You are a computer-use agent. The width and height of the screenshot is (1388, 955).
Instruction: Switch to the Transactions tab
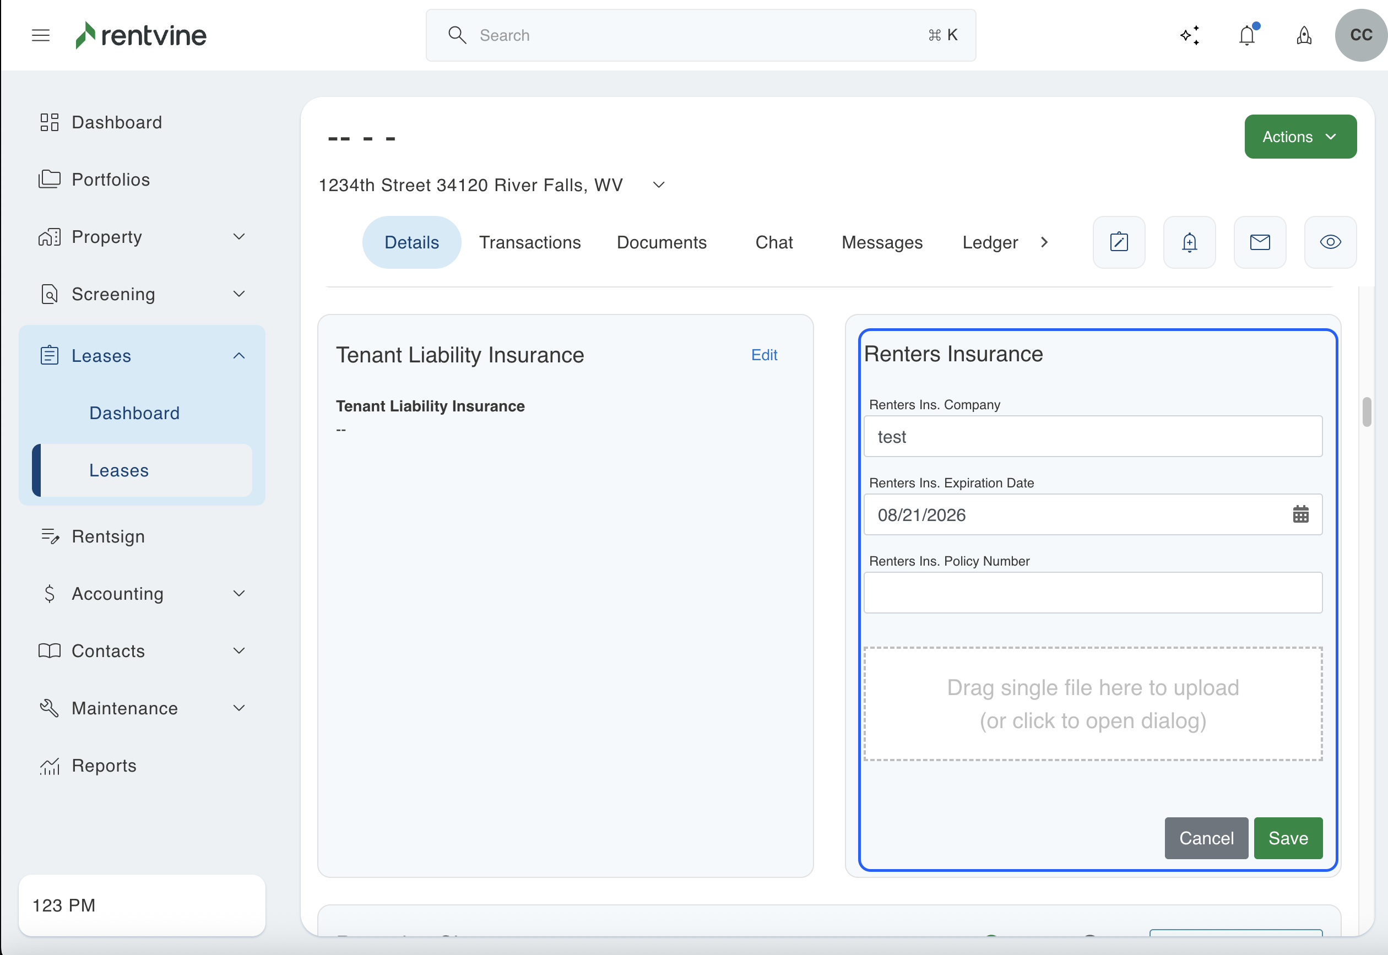click(x=529, y=242)
